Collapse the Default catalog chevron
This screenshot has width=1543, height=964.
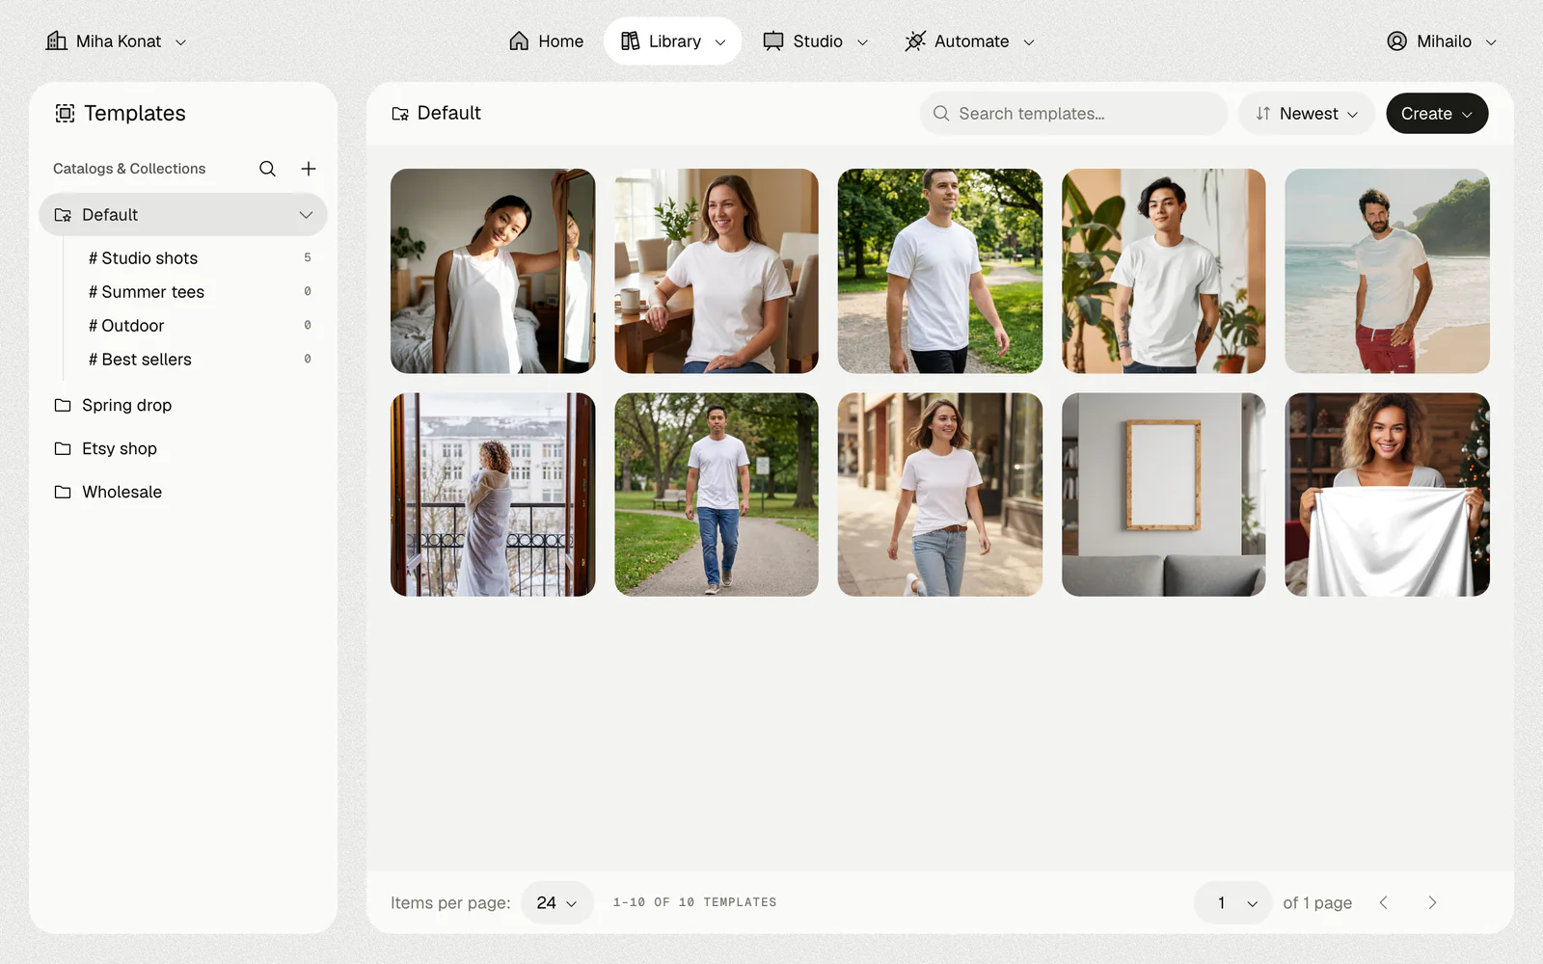click(306, 215)
